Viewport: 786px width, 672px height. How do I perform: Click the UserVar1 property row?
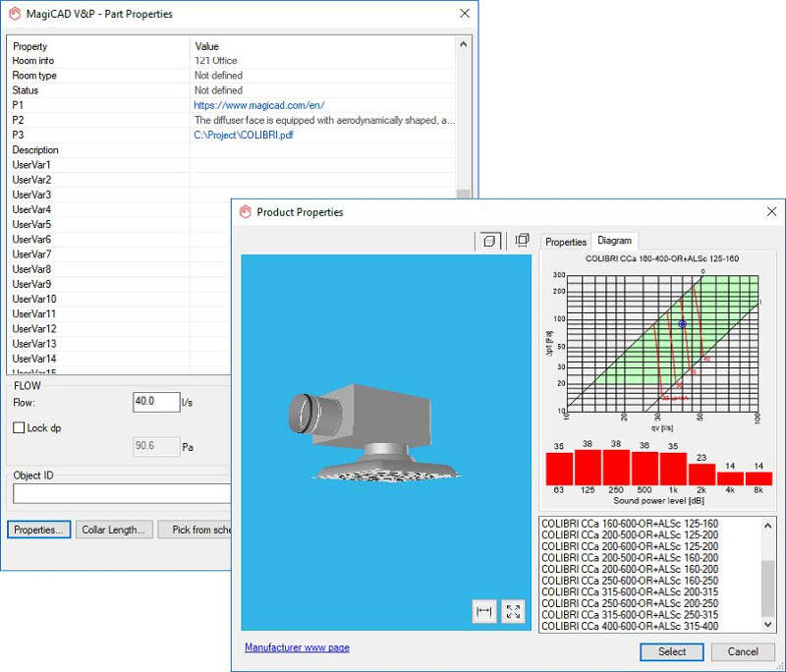(x=233, y=165)
